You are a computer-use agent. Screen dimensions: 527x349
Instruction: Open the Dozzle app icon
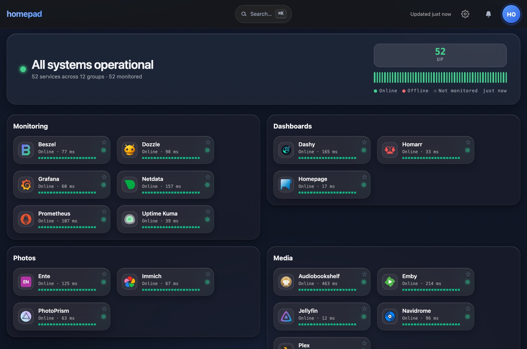click(130, 150)
